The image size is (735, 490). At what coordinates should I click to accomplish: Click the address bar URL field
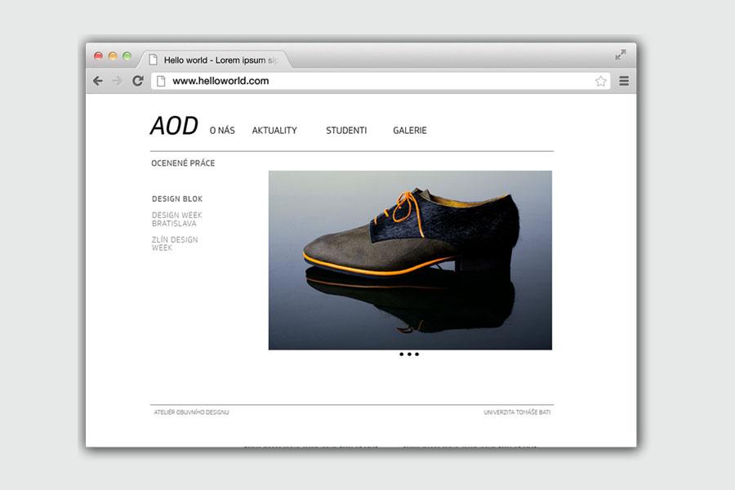[367, 81]
